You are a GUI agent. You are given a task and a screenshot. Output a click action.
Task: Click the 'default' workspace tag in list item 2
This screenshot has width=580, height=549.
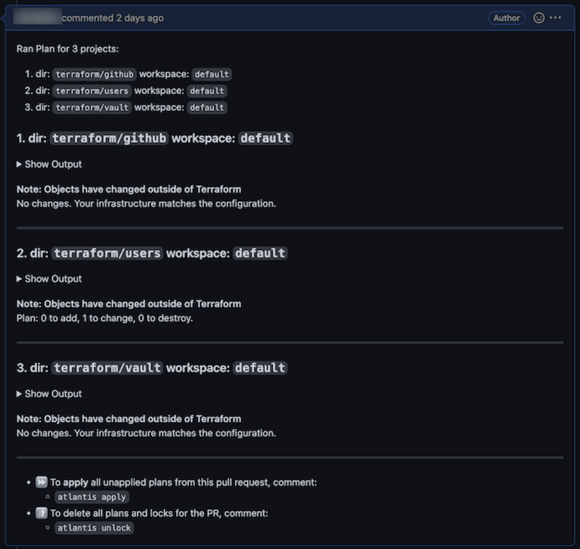pyautogui.click(x=207, y=91)
